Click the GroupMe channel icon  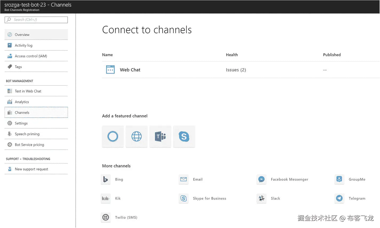(x=339, y=179)
